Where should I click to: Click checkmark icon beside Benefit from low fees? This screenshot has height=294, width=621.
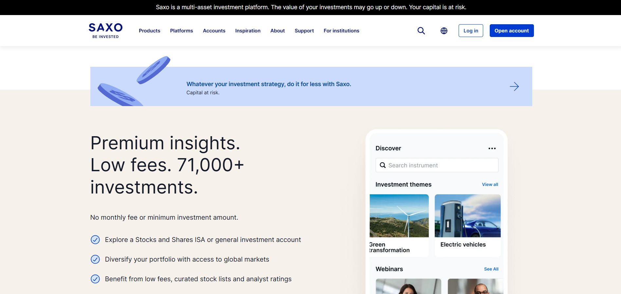coord(95,279)
